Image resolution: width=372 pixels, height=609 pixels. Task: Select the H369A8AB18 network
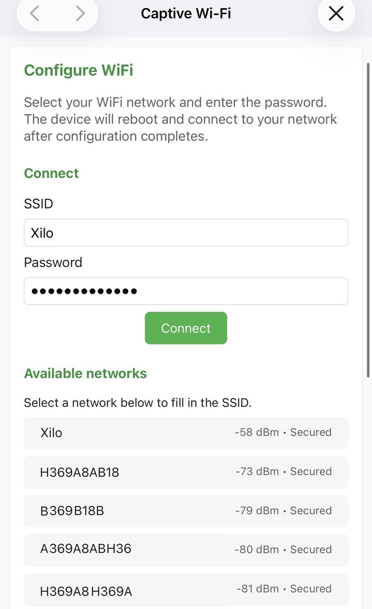coord(186,472)
